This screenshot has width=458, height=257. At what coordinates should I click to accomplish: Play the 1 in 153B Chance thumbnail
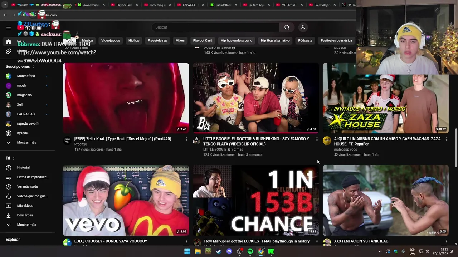coord(255,200)
